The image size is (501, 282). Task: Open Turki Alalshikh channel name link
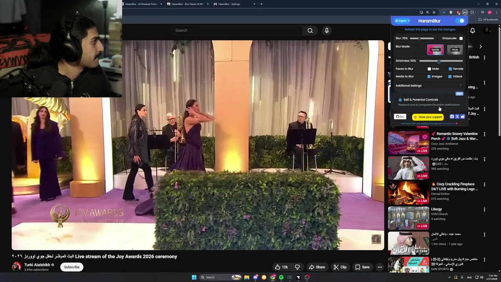37,265
